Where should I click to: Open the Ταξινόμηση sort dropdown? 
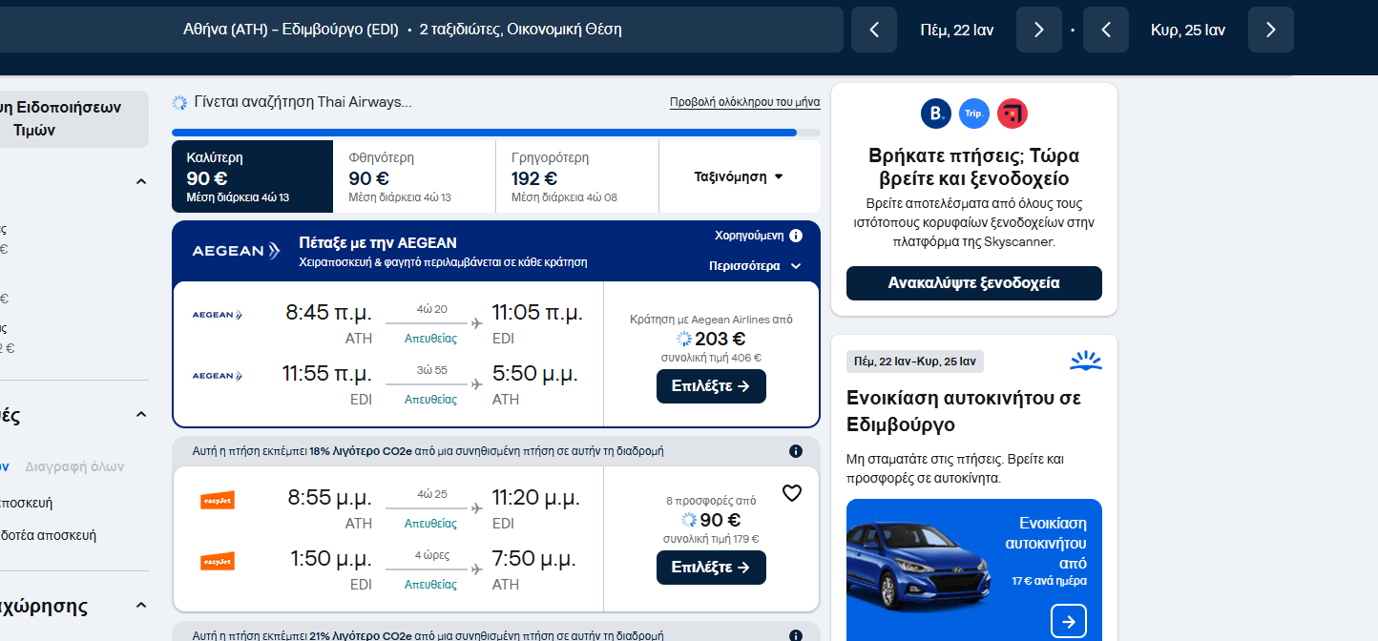[739, 176]
